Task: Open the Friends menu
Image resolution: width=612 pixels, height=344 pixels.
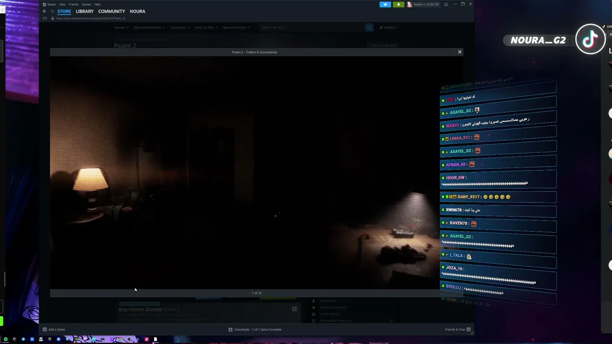Action: (74, 4)
